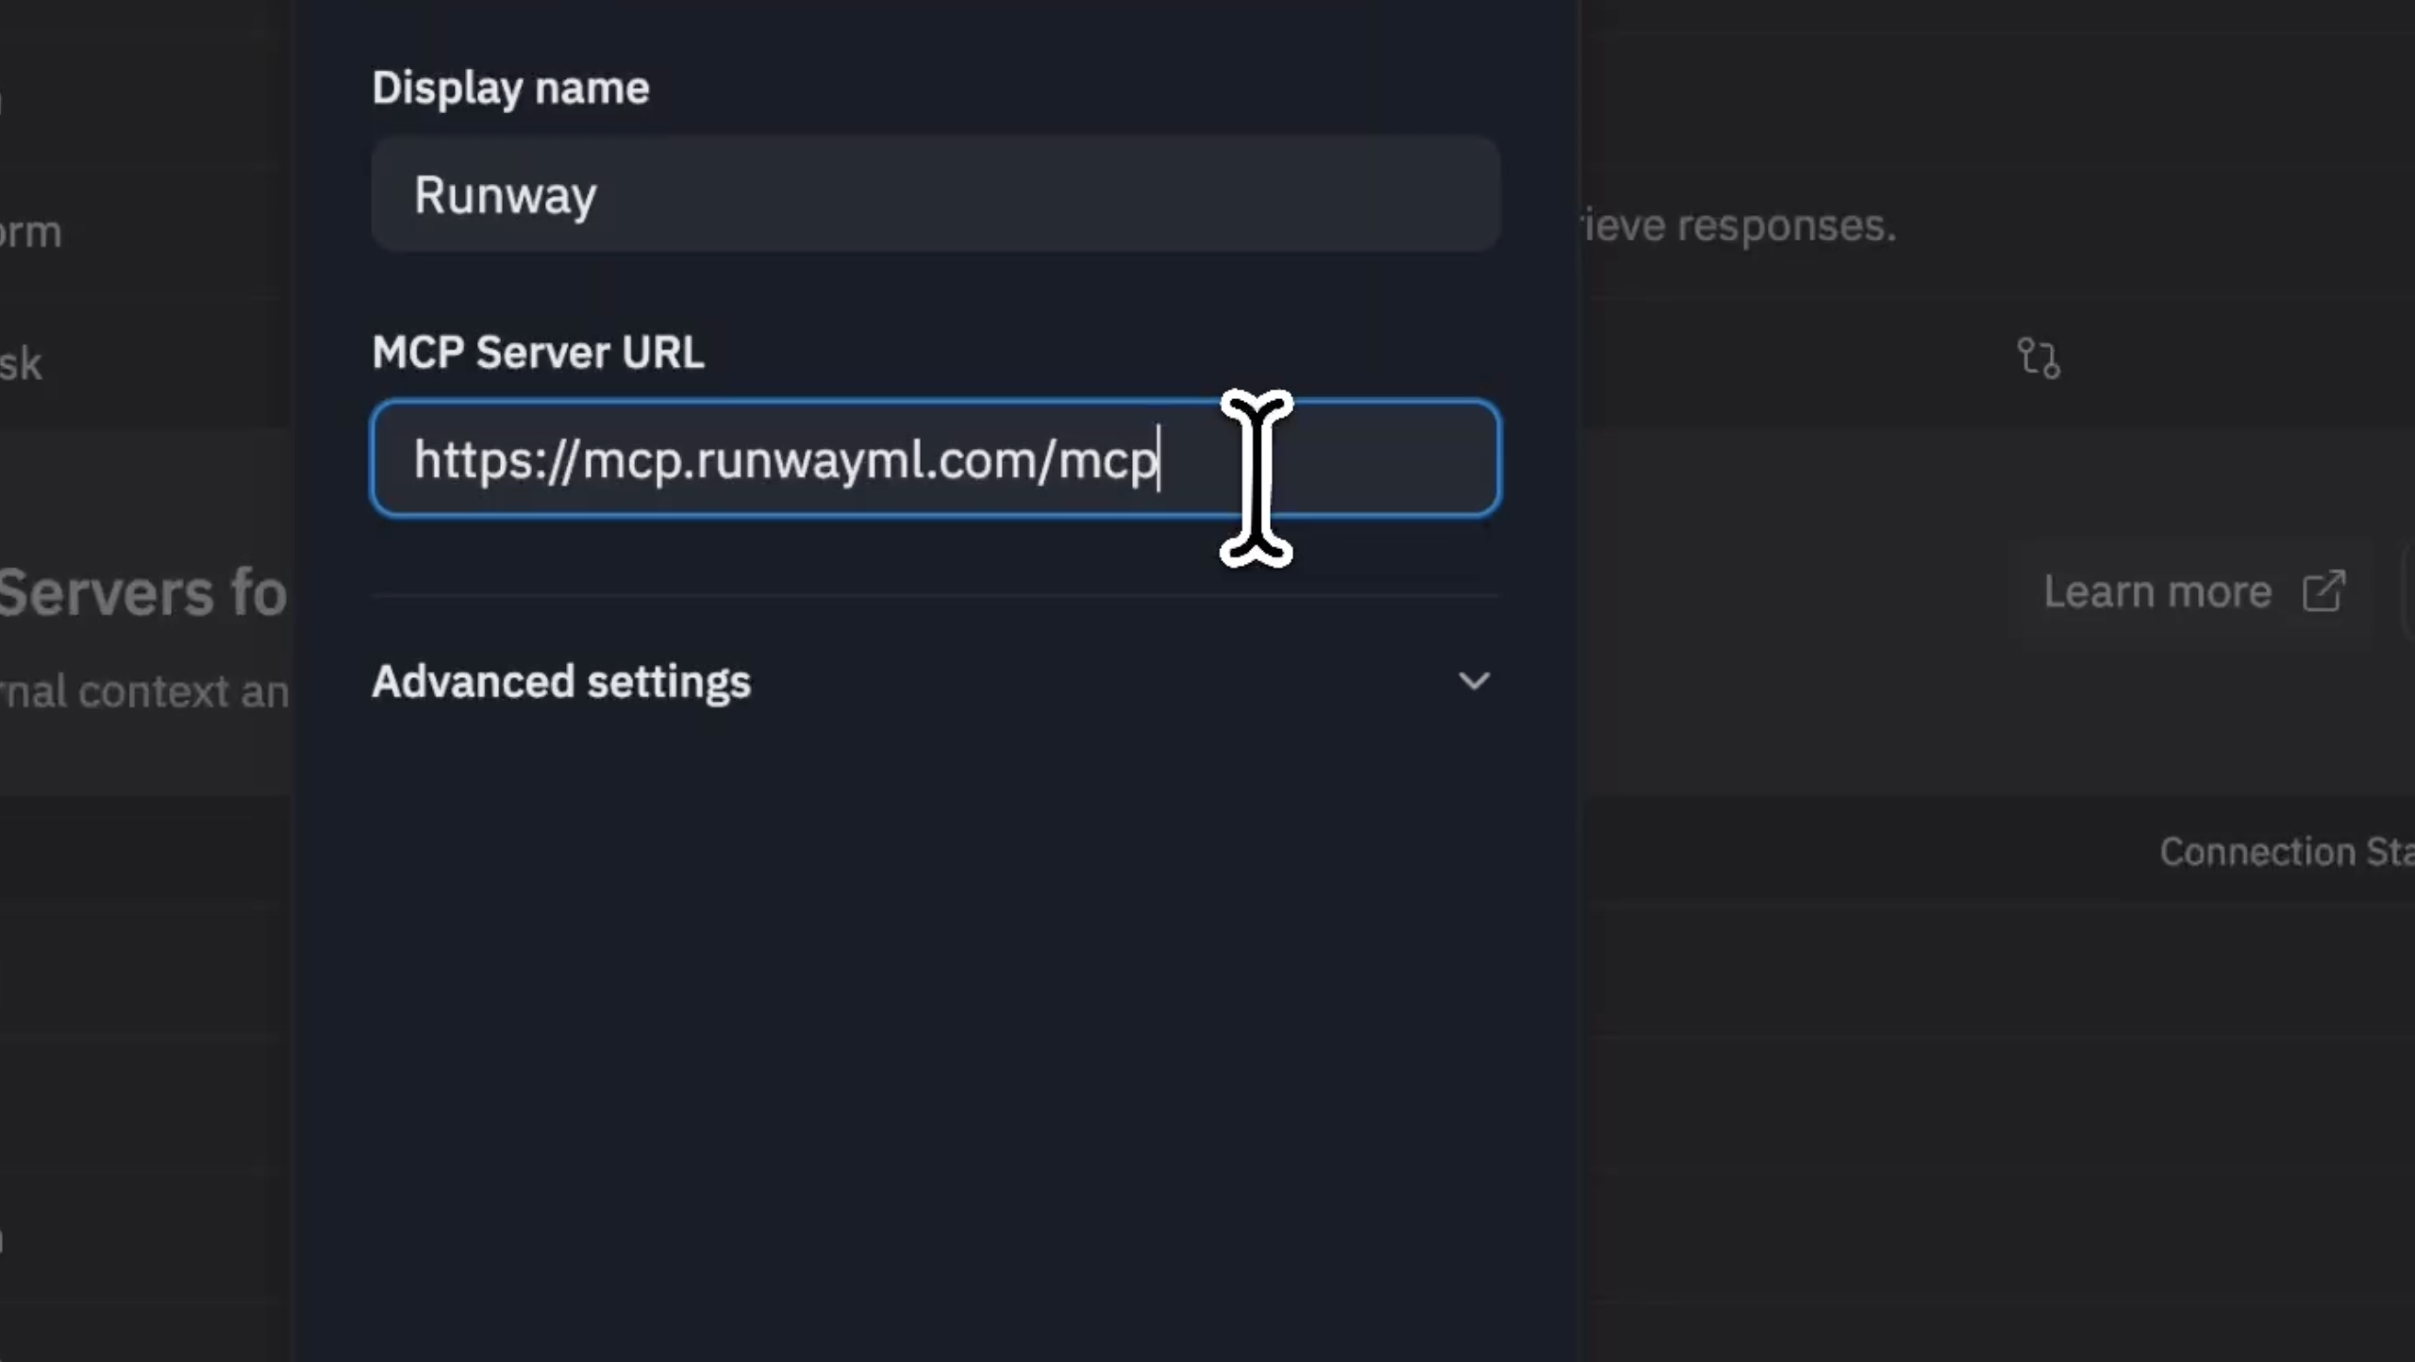2415x1362 pixels.
Task: Focus the MCP Server URL input field
Action: click(x=935, y=459)
